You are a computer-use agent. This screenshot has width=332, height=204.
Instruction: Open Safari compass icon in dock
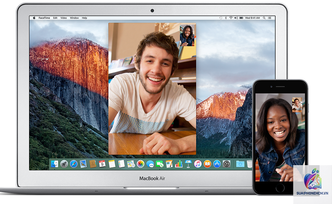click(74, 164)
